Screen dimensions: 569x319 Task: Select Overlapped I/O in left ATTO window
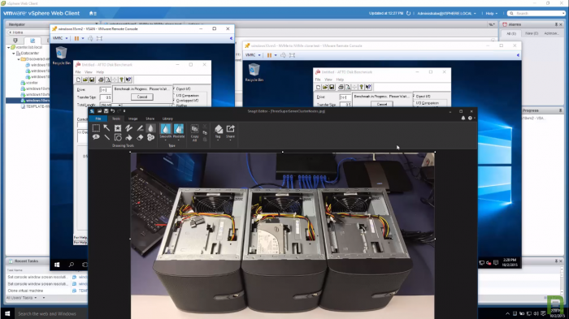point(186,101)
